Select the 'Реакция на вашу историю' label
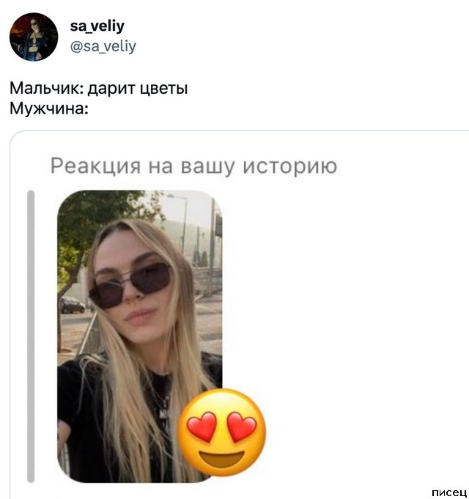Screen dimensions: 469x499 coord(193,166)
